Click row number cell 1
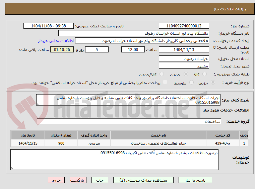 point(244,143)
